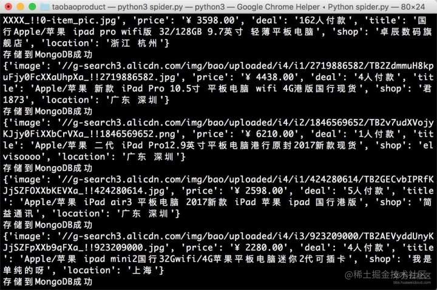This screenshot has height=290, width=437.
Task: Click the price '¥ 4438.00'
Action: 270,77
